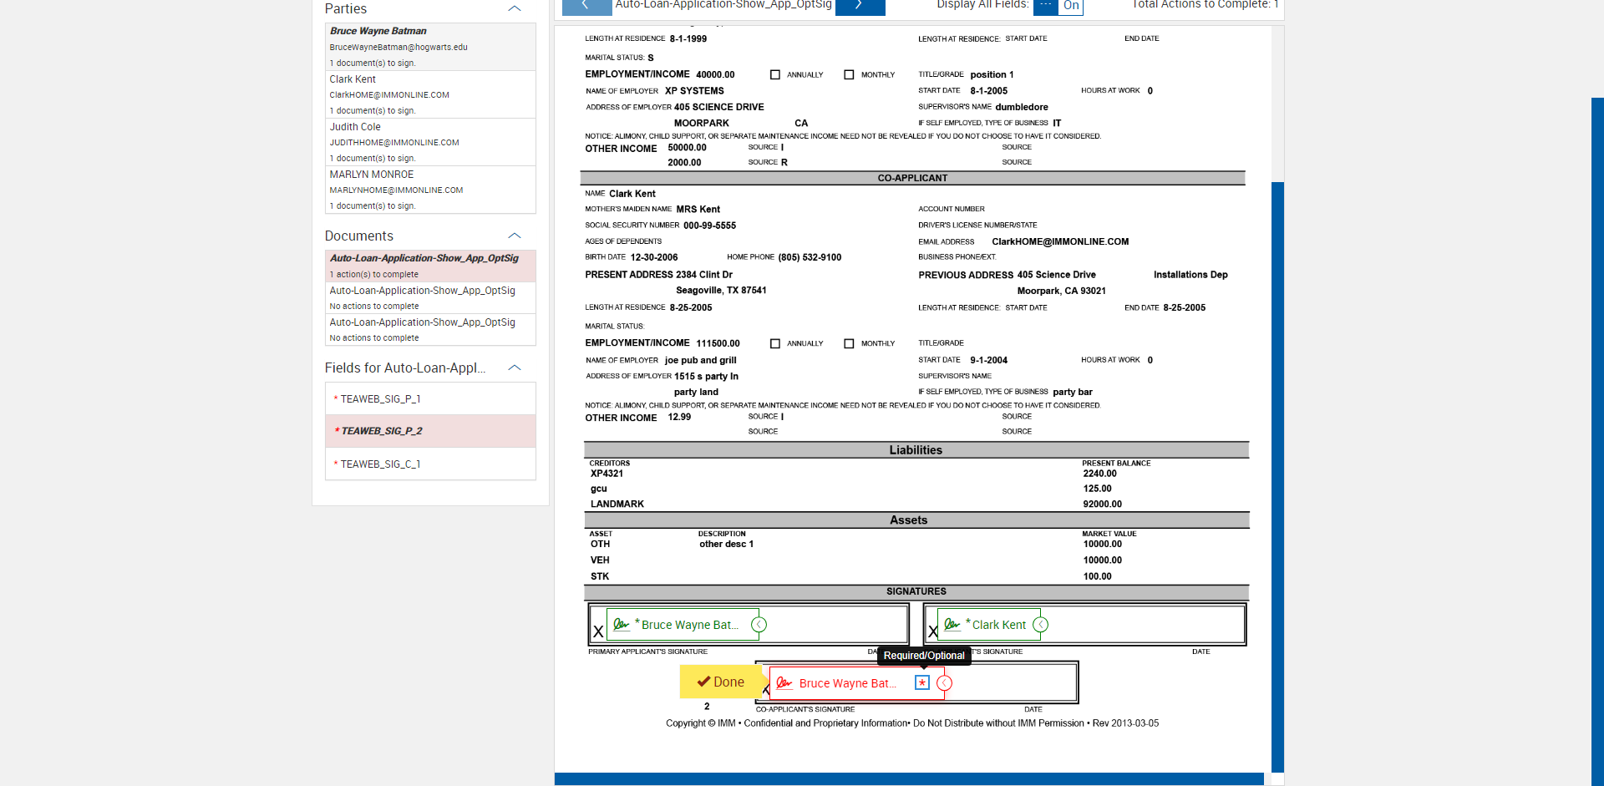Click the Parties panel heading

tap(346, 8)
